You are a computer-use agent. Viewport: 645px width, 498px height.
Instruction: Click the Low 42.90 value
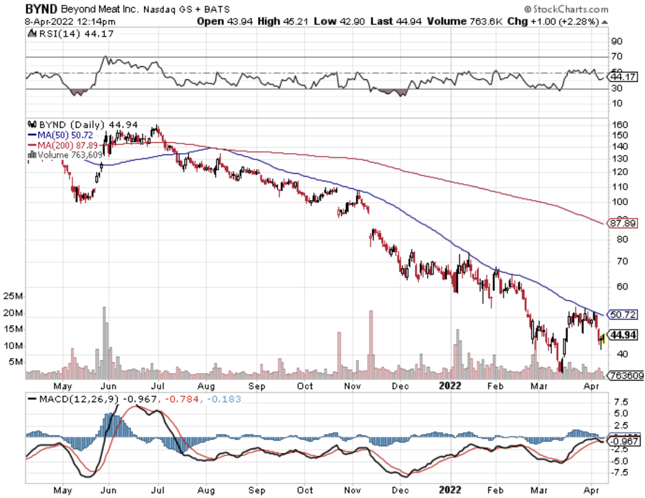point(339,21)
